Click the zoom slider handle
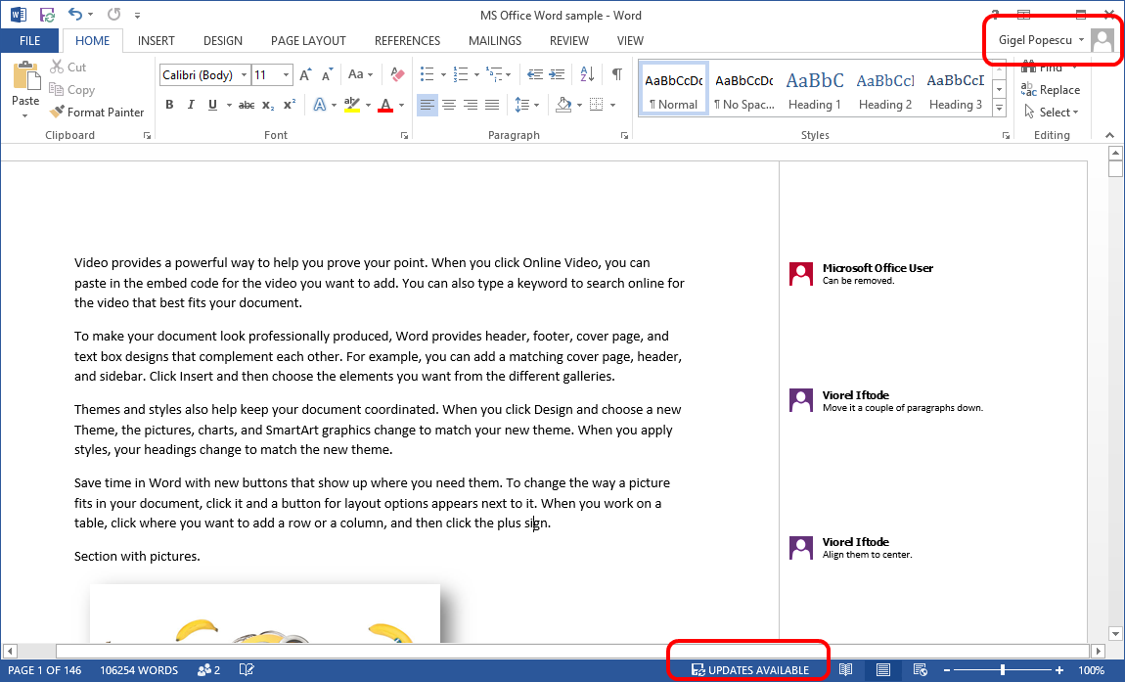1125x682 pixels. [x=1003, y=670]
